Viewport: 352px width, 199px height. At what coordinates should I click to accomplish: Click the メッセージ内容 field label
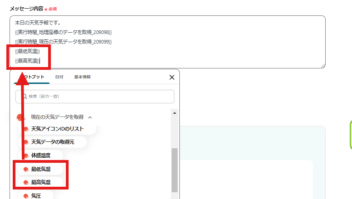[x=26, y=9]
